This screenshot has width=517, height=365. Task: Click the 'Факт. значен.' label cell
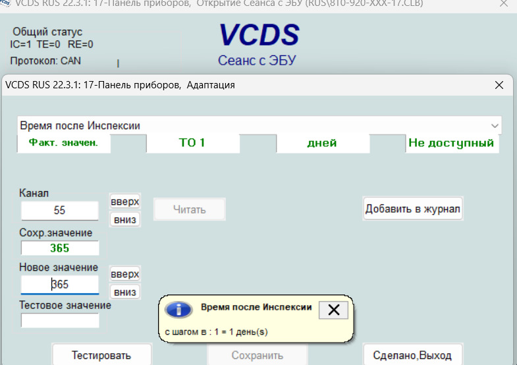click(x=64, y=143)
